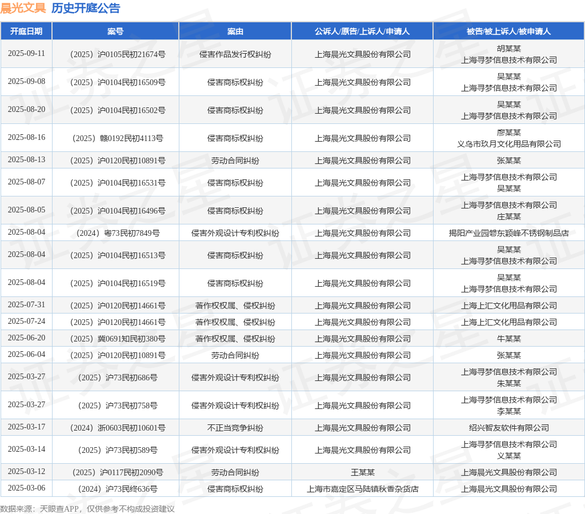Select the 案号 column header
Viewport: 585px width, 514px height.
(115, 31)
